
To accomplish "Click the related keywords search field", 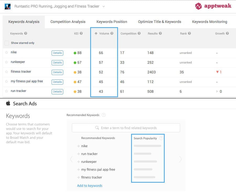I will pos(126,128).
